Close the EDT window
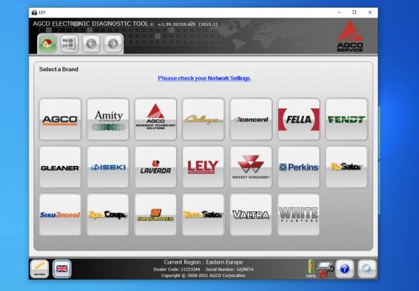Screen dimensions: 419x291 point(370,13)
